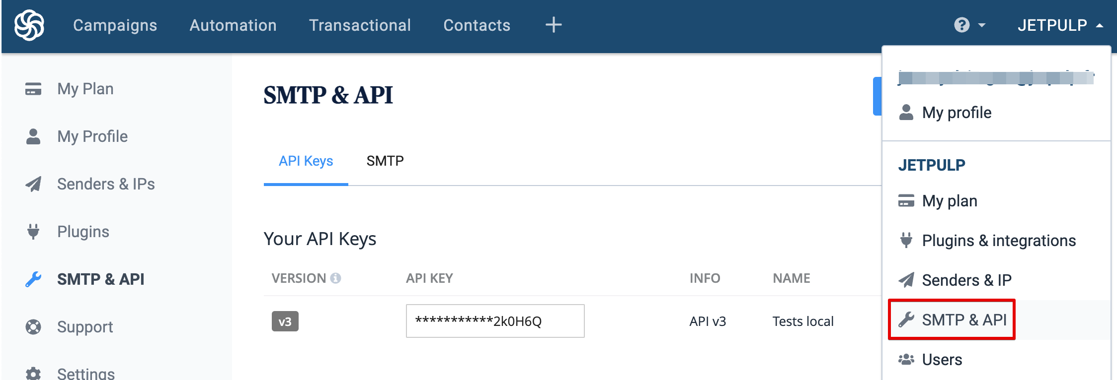
Task: Click the paper plane Senders & IPs icon
Action: click(x=33, y=184)
